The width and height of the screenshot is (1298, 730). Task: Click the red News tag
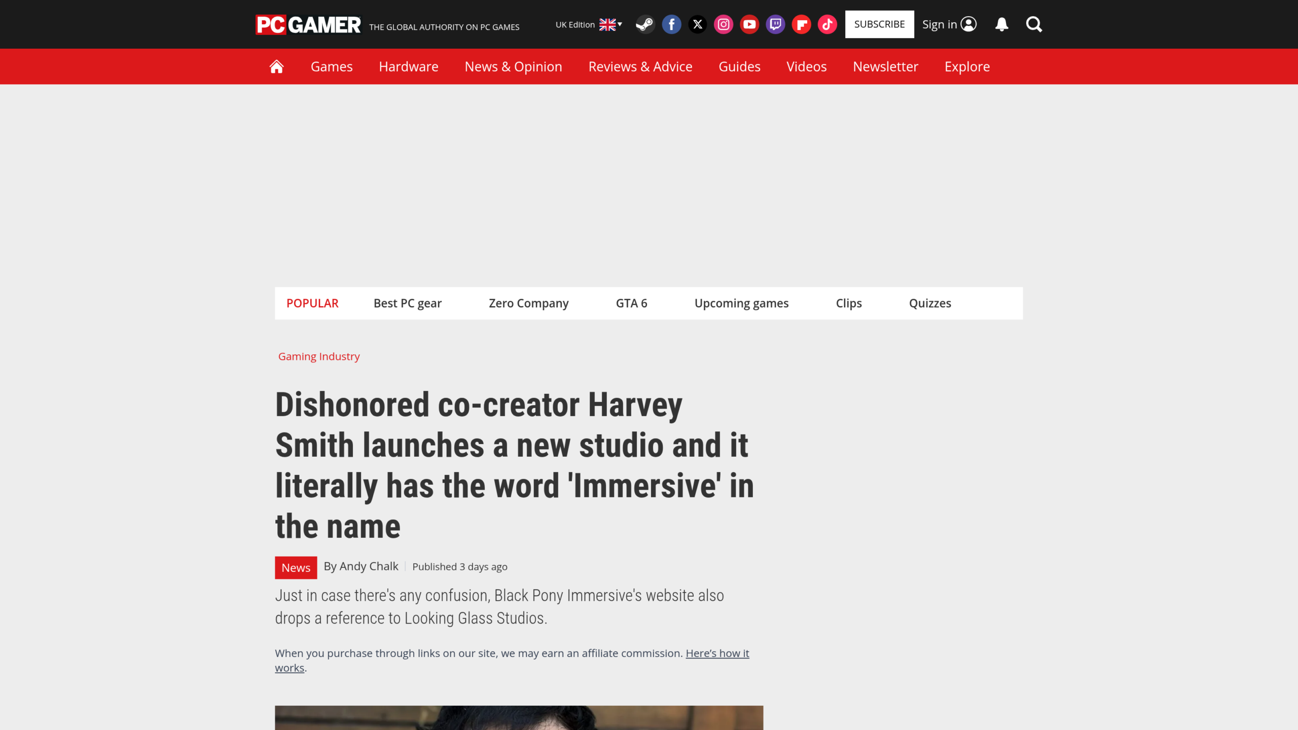(x=296, y=567)
